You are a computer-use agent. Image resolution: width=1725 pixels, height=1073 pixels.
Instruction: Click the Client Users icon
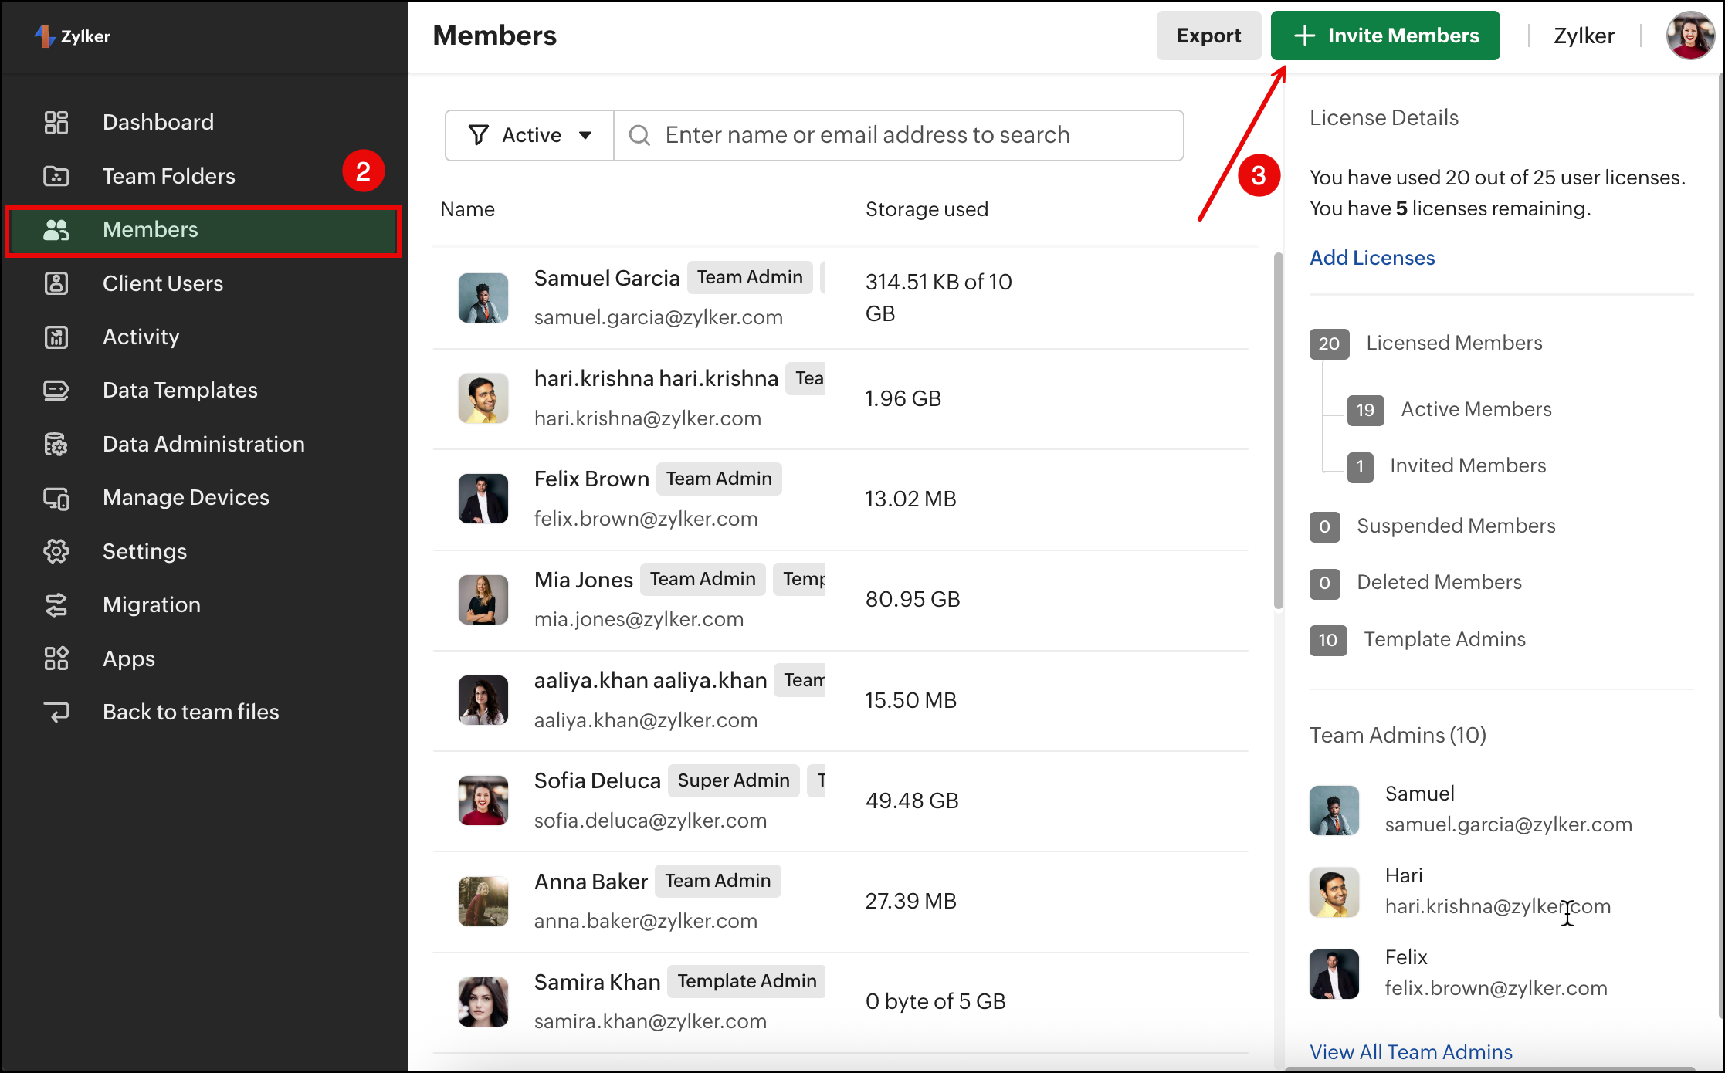[x=56, y=283]
